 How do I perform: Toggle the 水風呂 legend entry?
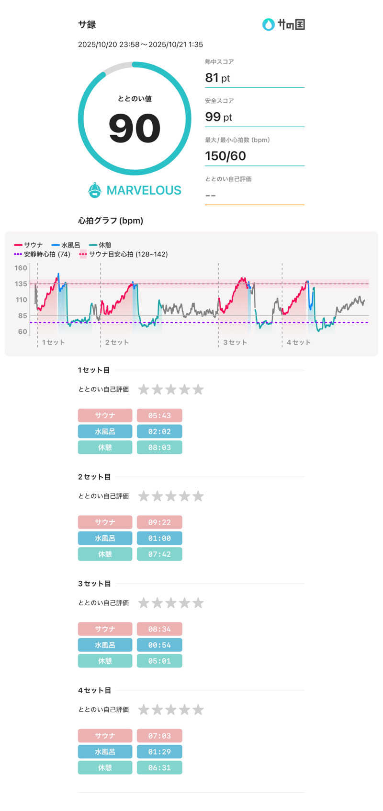66,245
